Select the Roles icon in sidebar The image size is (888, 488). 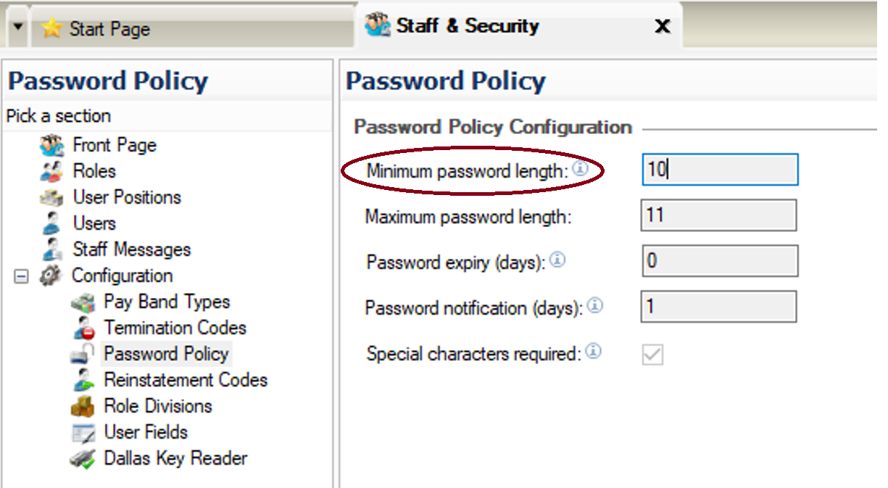tap(51, 172)
